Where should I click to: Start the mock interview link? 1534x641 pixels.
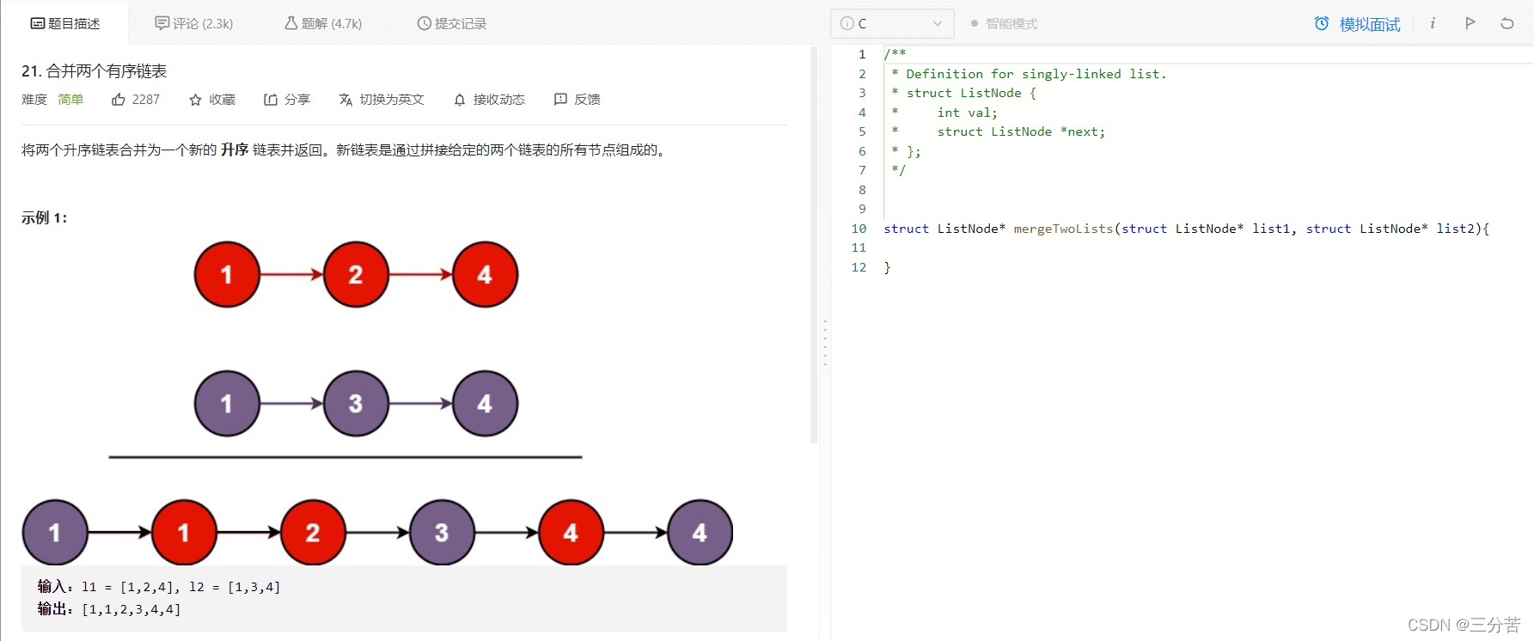click(1358, 24)
